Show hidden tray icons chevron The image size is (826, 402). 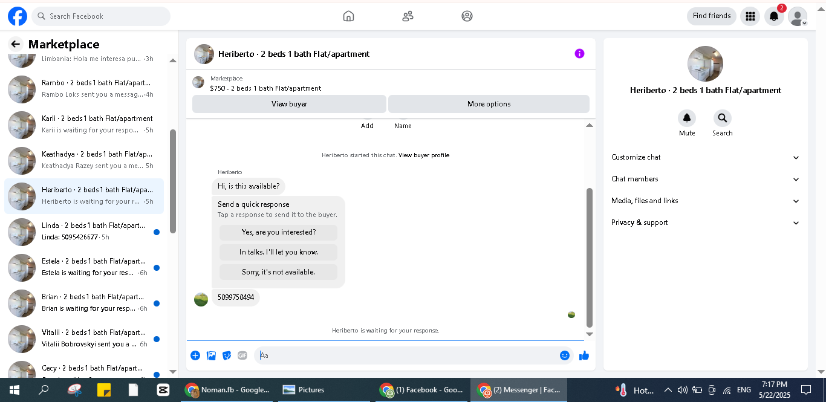point(668,390)
